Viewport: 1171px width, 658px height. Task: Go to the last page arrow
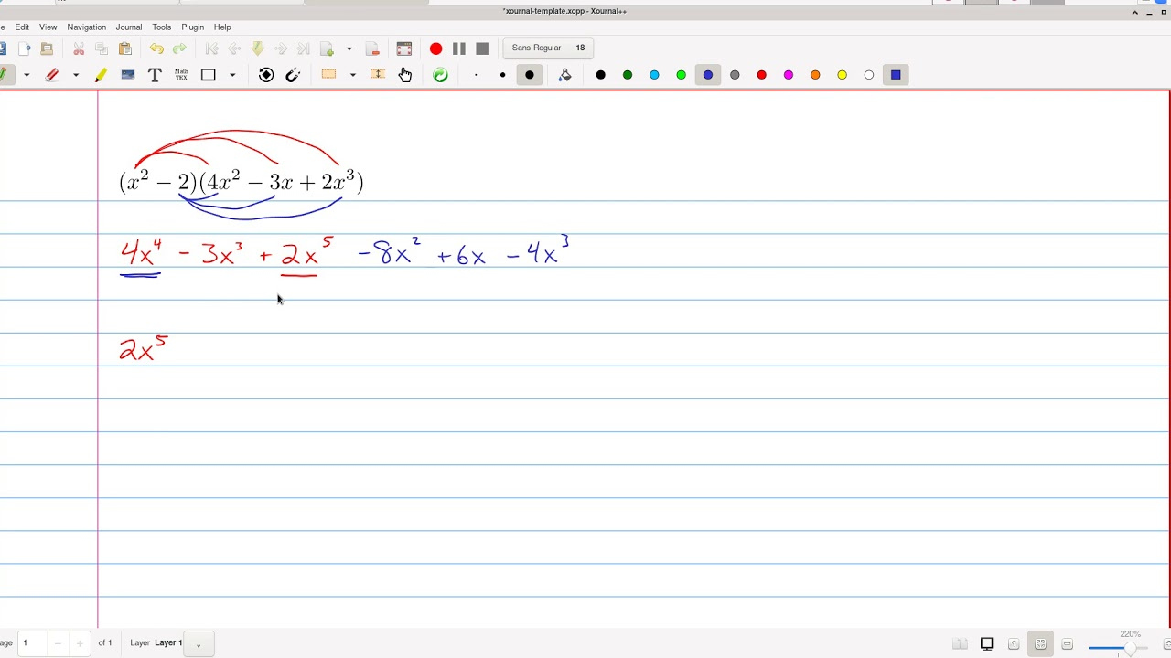click(304, 48)
